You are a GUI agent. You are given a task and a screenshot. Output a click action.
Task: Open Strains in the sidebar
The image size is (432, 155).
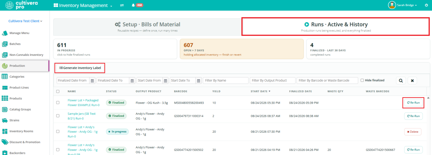click(14, 120)
